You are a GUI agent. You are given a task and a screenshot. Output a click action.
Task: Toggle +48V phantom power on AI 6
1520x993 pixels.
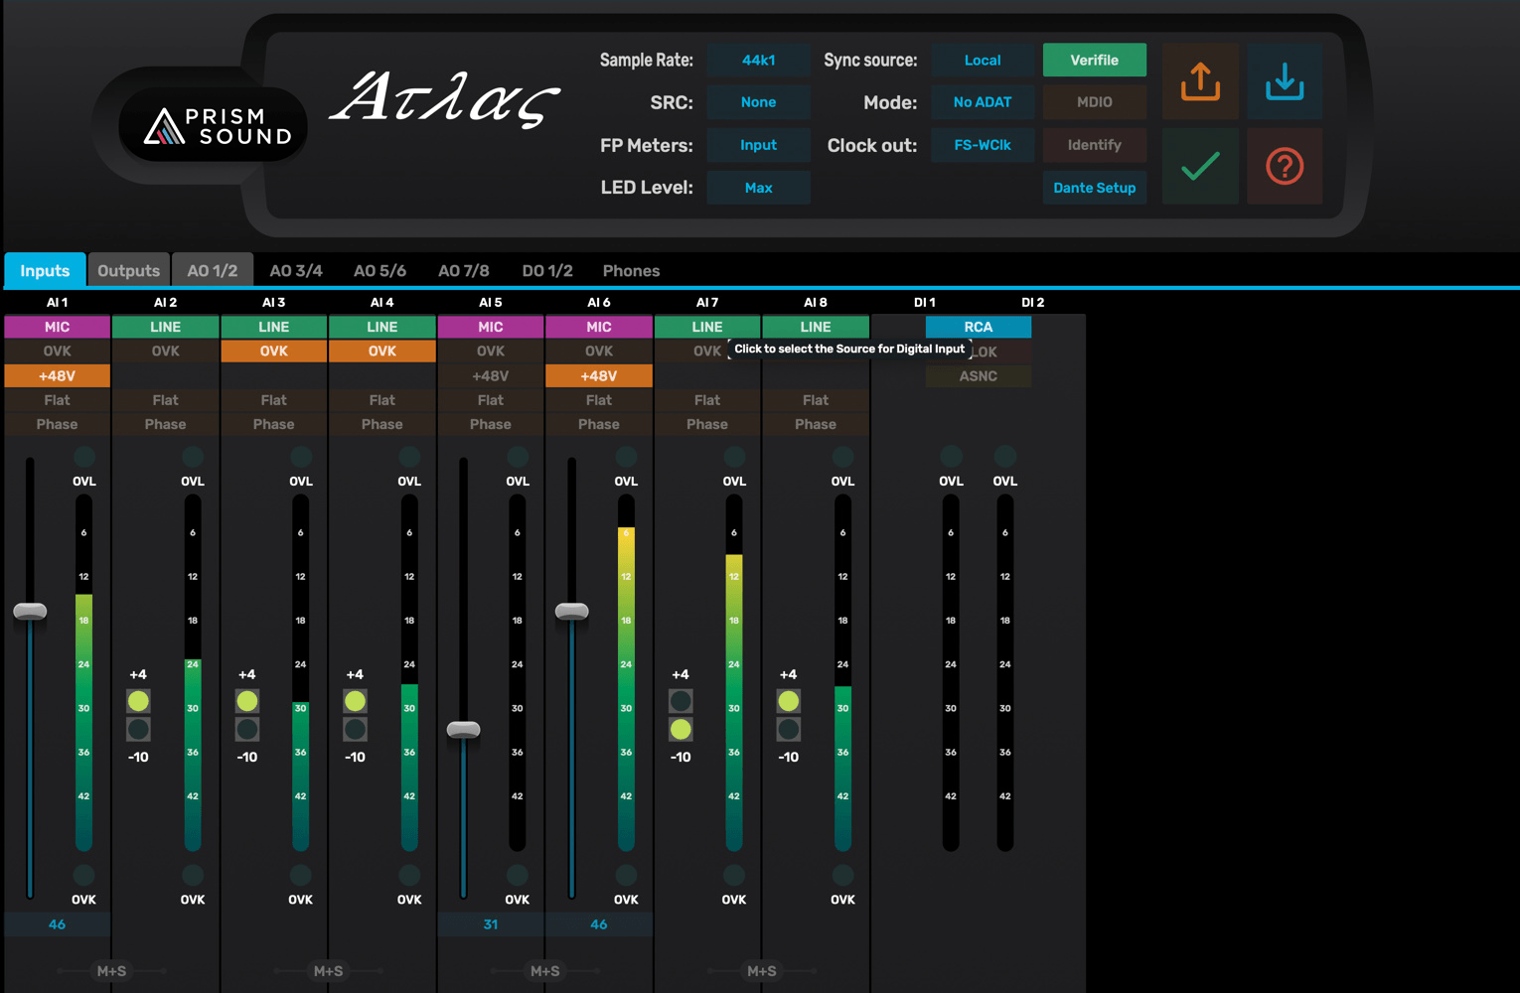click(x=599, y=376)
